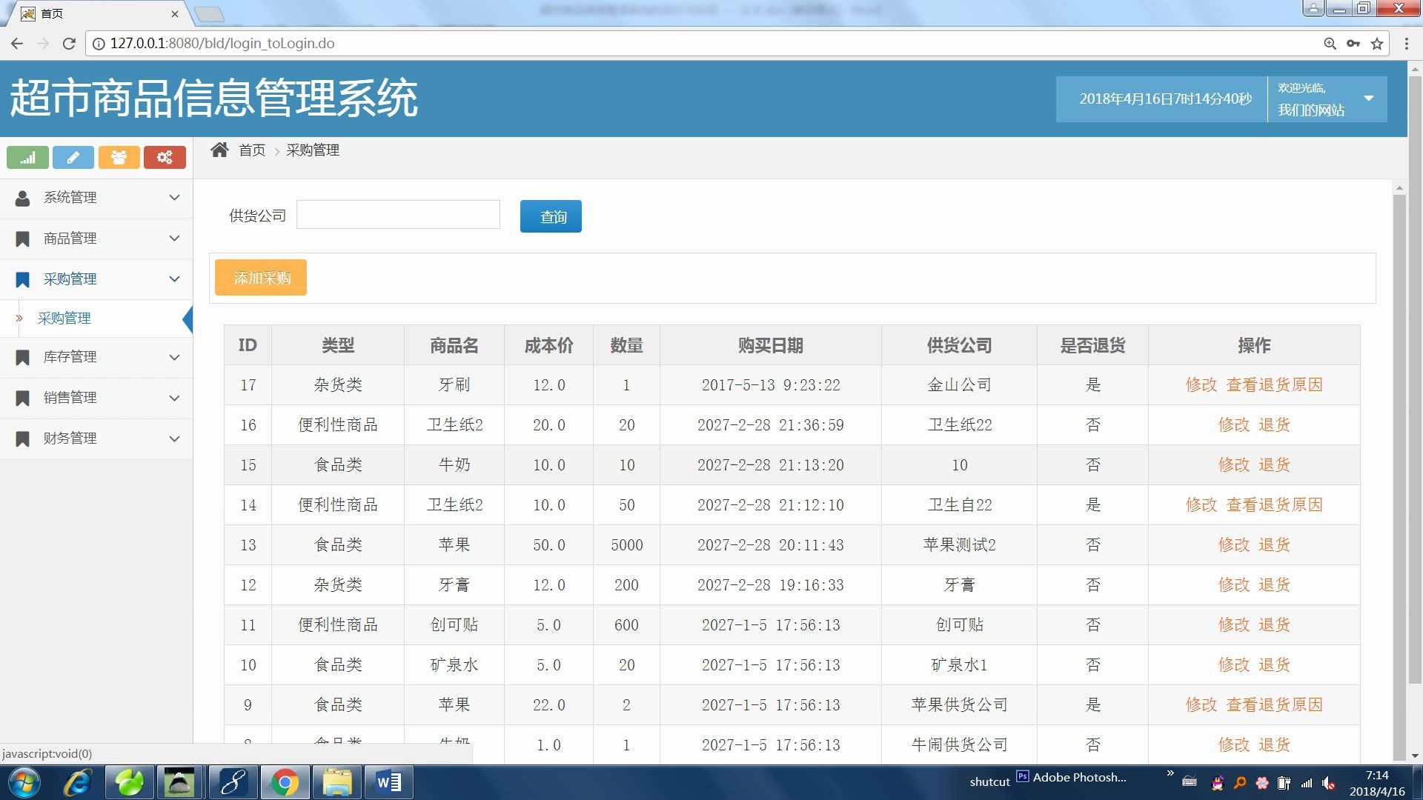The height and width of the screenshot is (800, 1423).
Task: Click the 金山公司 supplier cell
Action: point(959,384)
